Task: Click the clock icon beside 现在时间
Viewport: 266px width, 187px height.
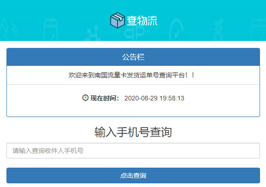Action: tap(85, 98)
